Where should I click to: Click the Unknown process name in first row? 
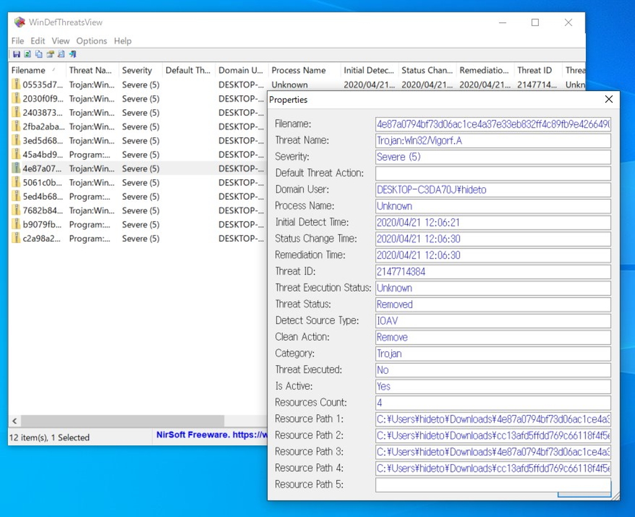coord(290,84)
